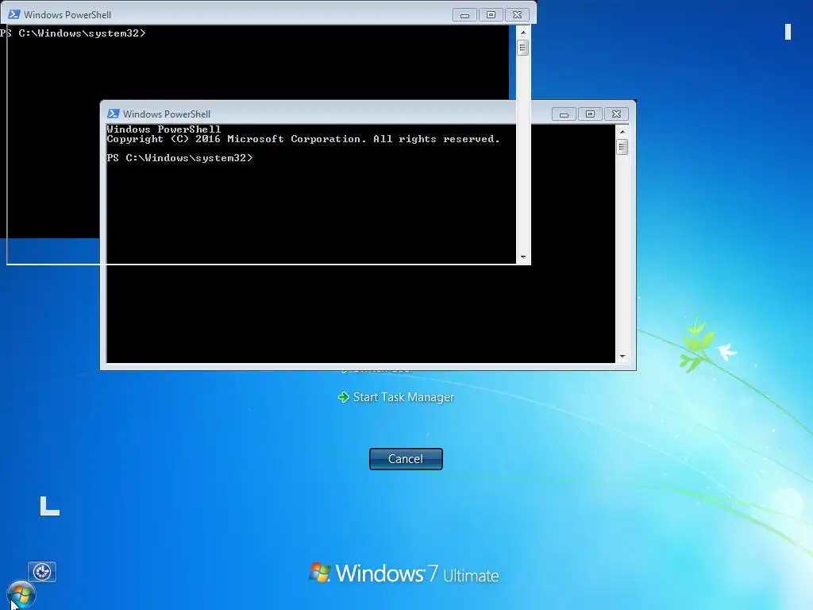Open Start Task Manager link
The width and height of the screenshot is (813, 610).
point(403,397)
